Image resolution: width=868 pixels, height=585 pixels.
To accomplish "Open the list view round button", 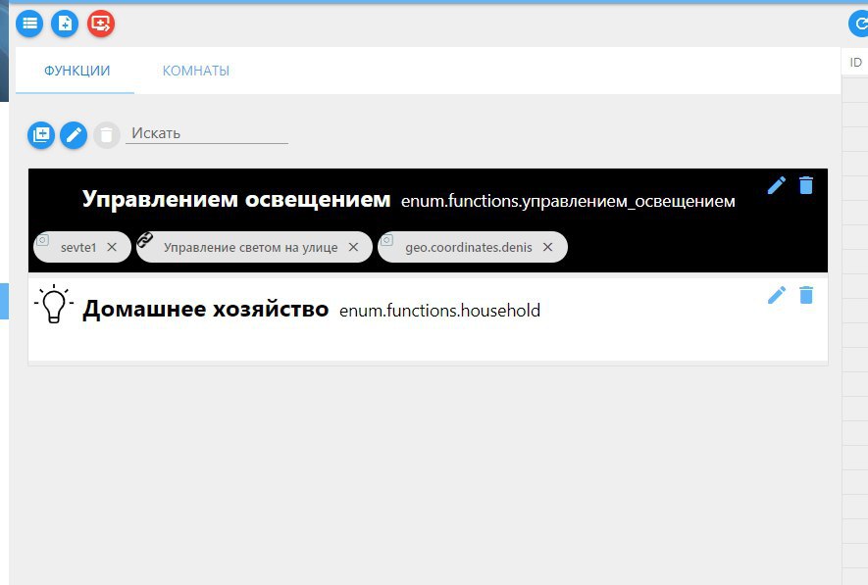I will coord(29,24).
